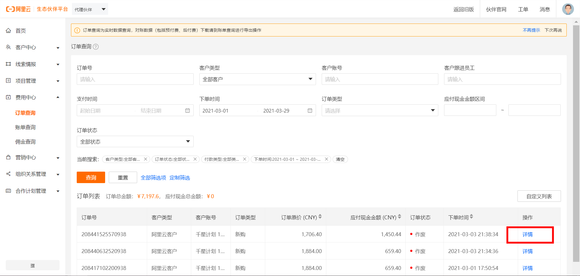Click the minimum 应付现金金额区间 field
This screenshot has height=276, width=580.
[x=470, y=110]
